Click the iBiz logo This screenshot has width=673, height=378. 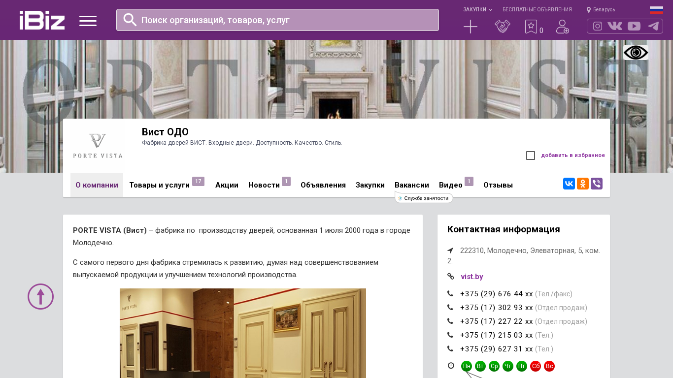[x=42, y=20]
